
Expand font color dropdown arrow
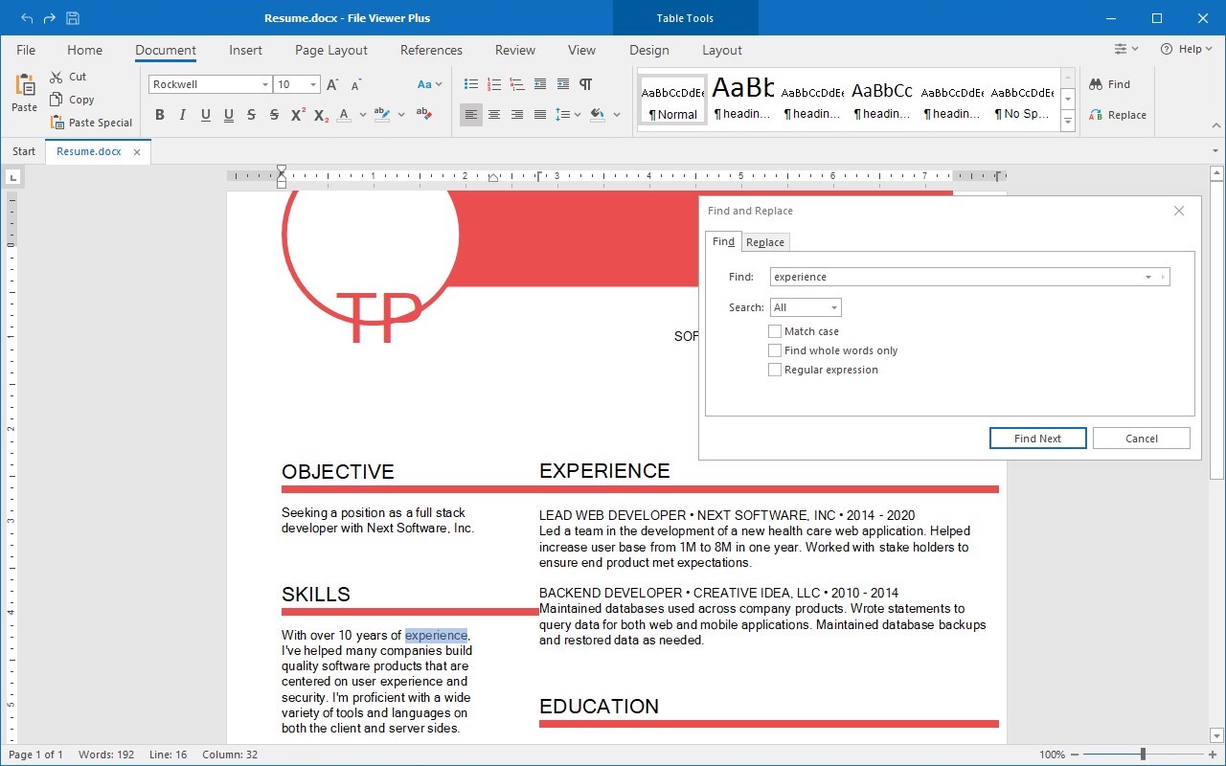363,115
